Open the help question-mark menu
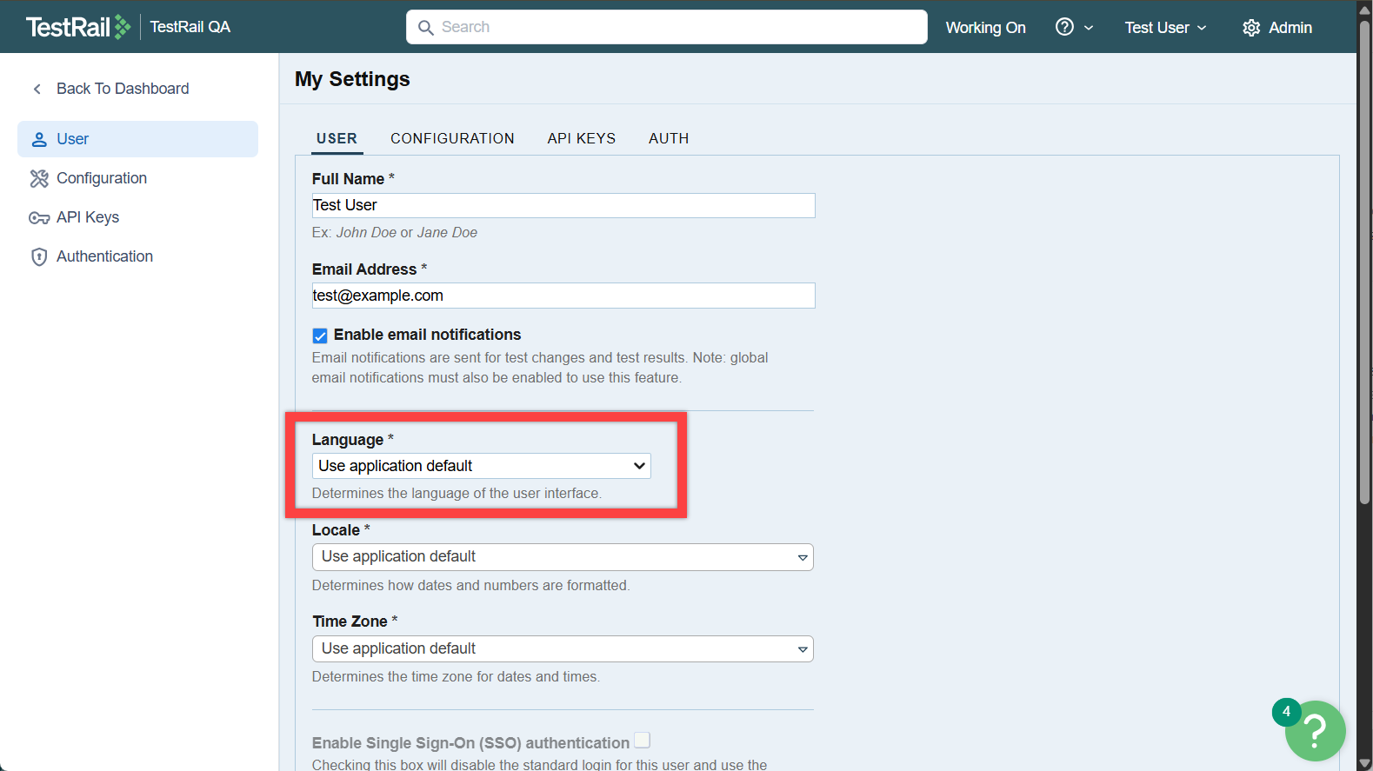1373x771 pixels. (x=1065, y=27)
